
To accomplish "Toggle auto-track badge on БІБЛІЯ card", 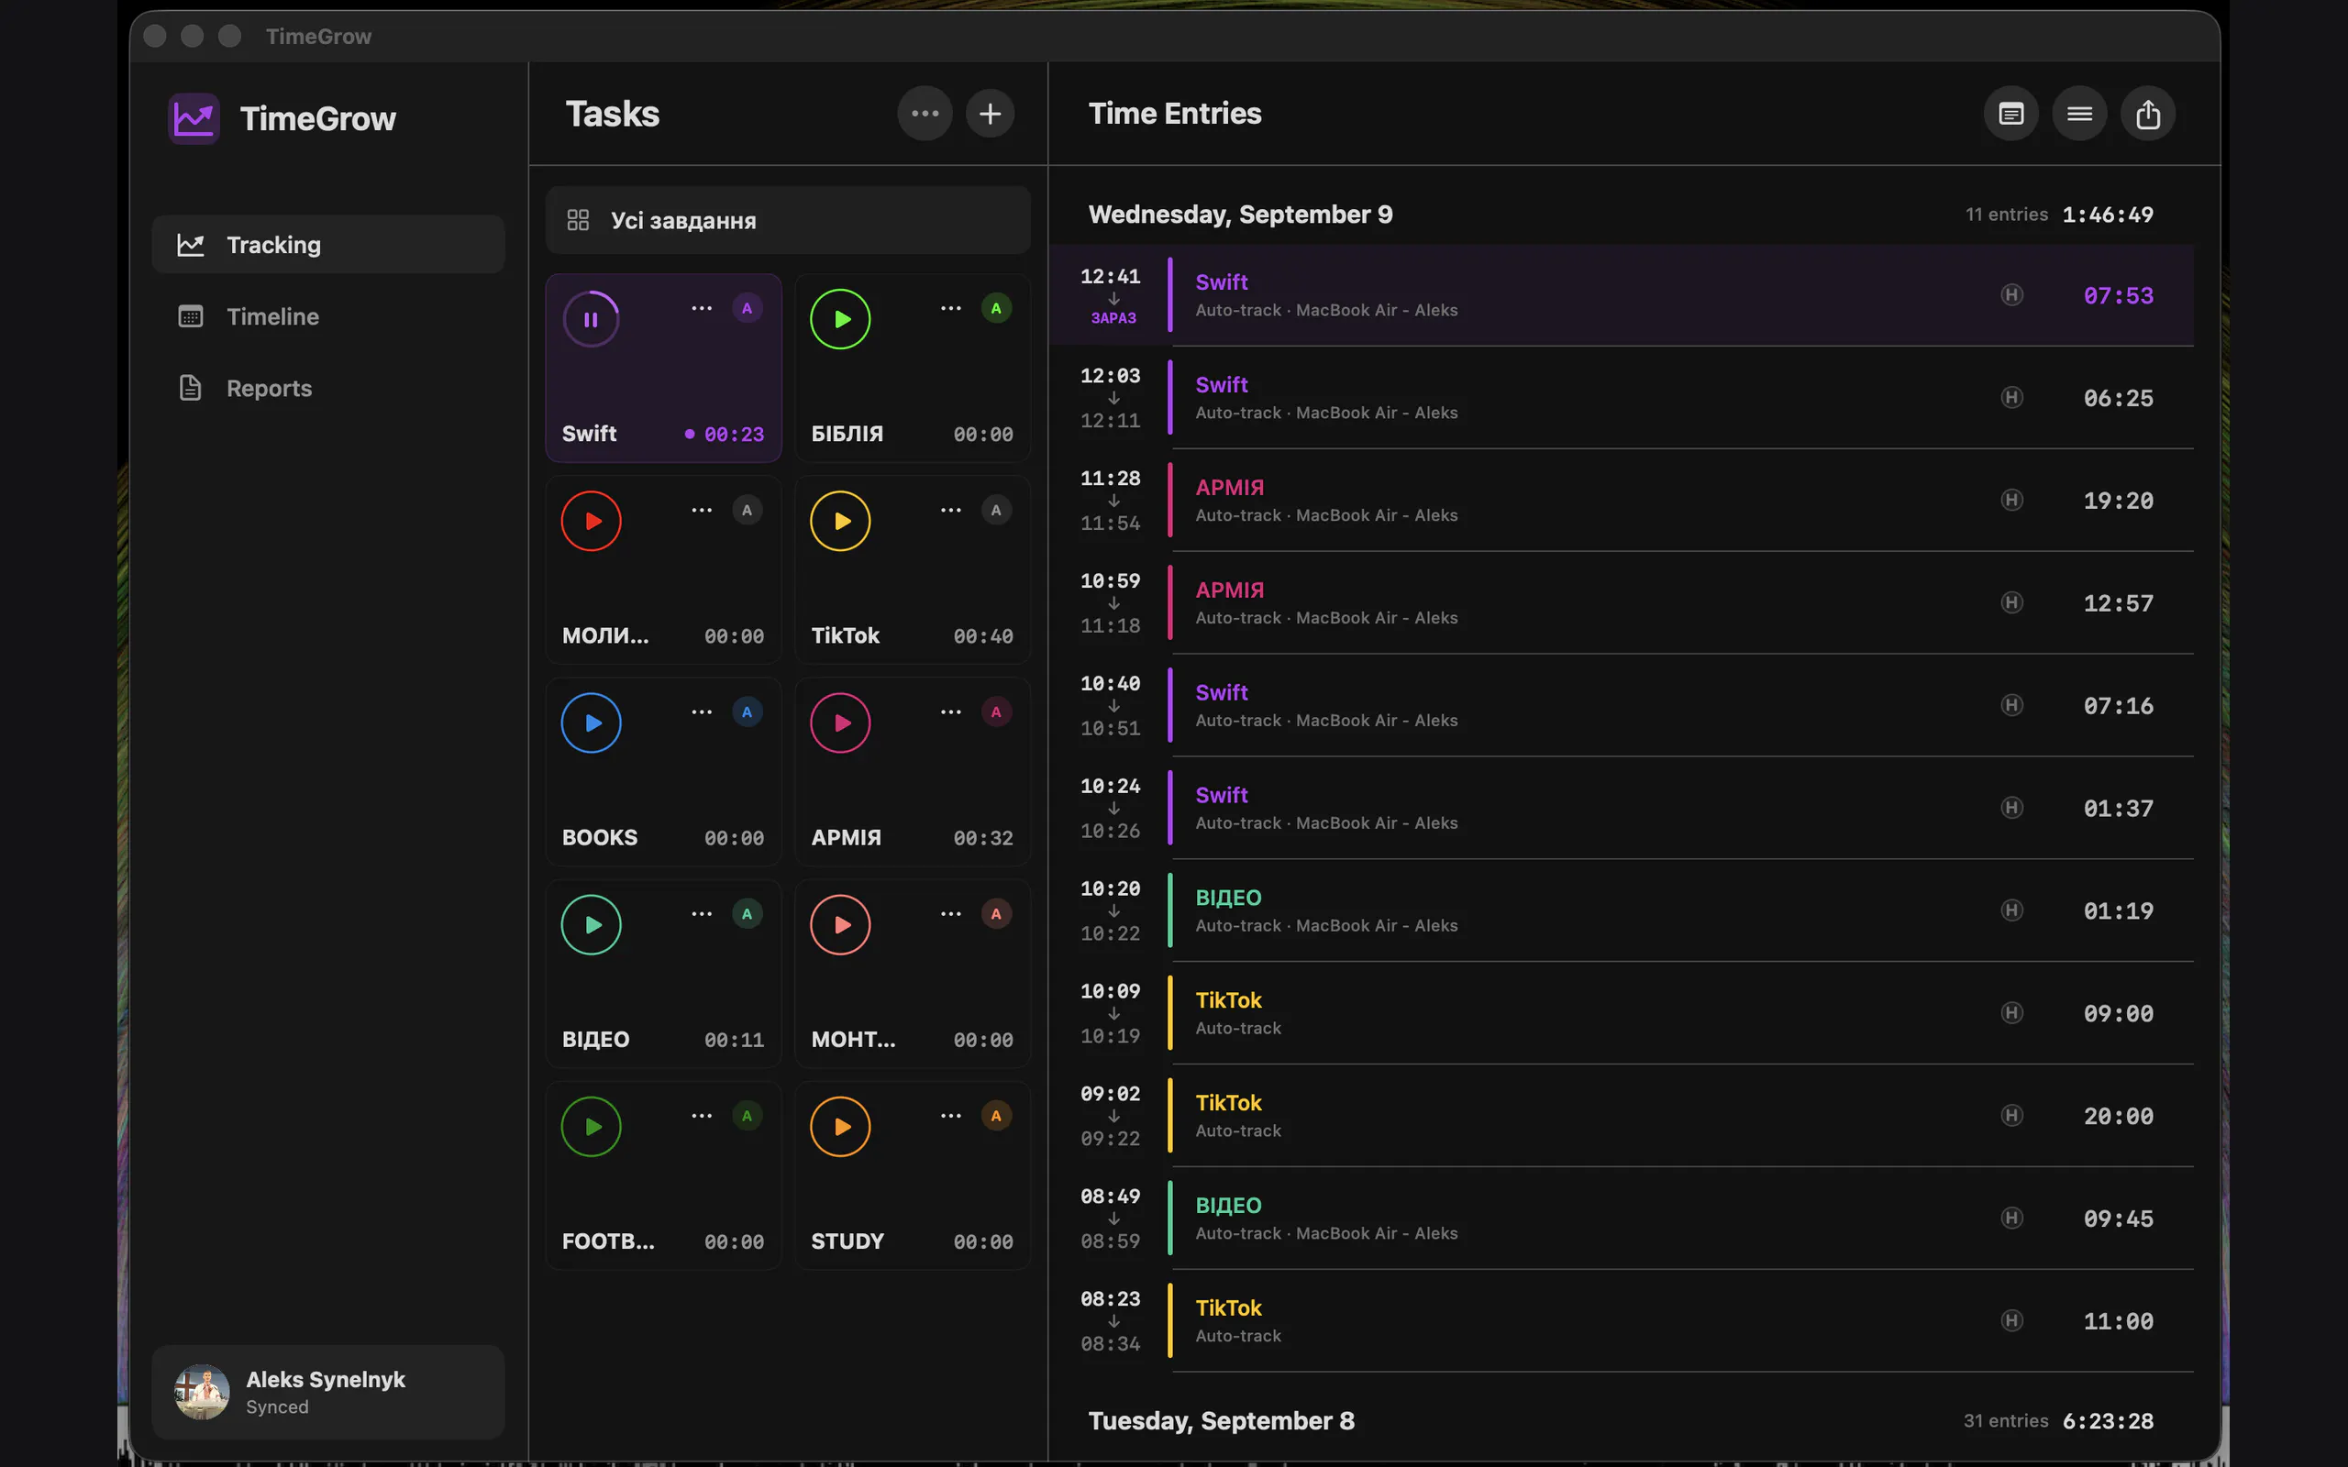I will pyautogui.click(x=996, y=309).
